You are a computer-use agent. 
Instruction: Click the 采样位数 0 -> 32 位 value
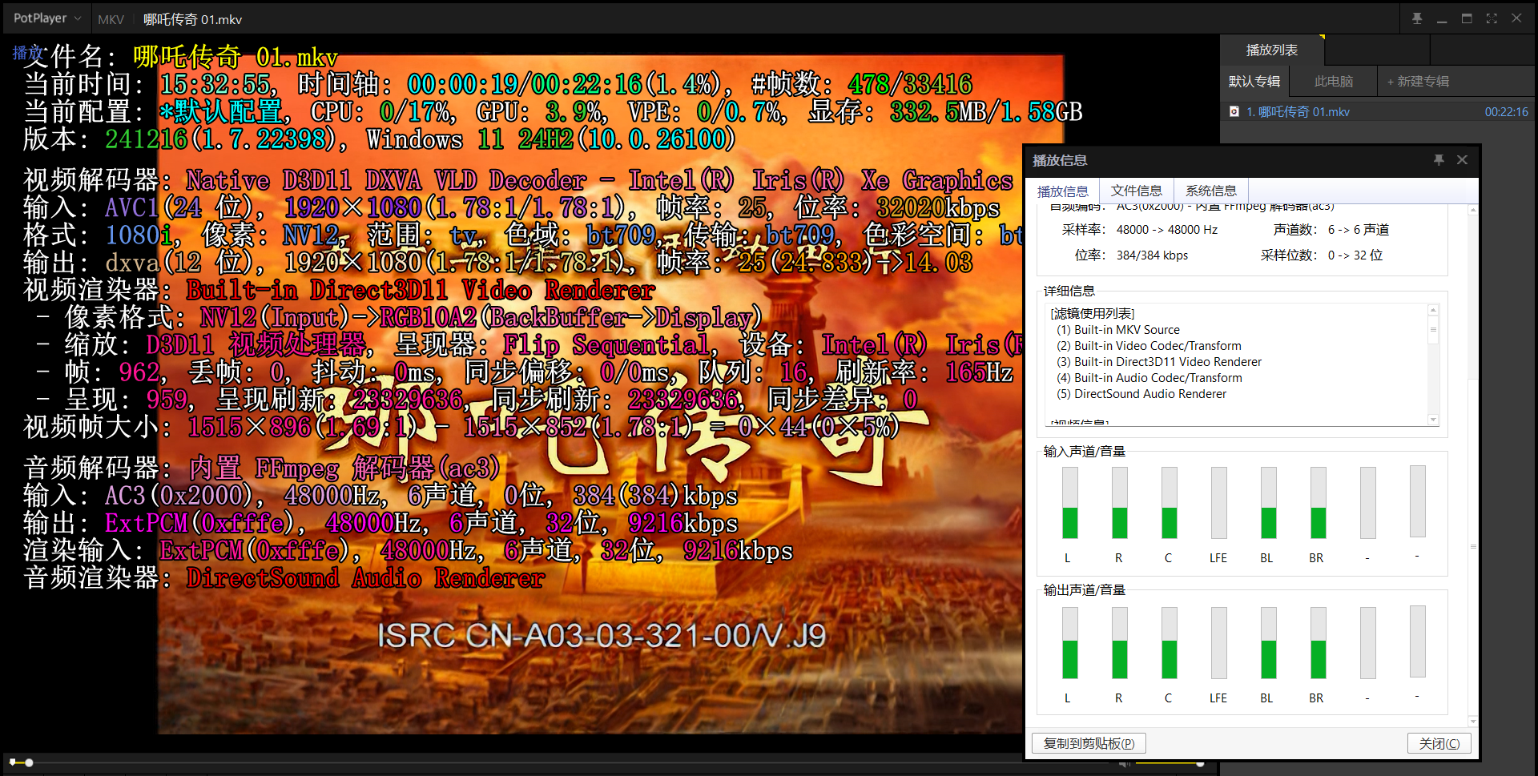(x=1355, y=255)
